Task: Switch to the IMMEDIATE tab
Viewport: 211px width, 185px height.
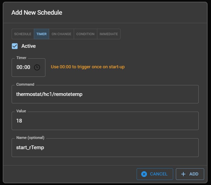Action: tap(109, 34)
